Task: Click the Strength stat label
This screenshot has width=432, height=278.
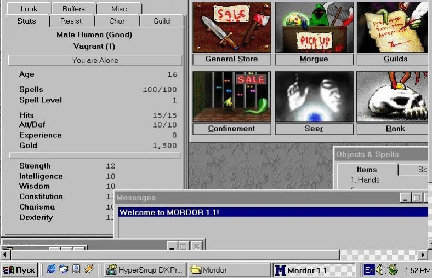Action: [x=35, y=166]
